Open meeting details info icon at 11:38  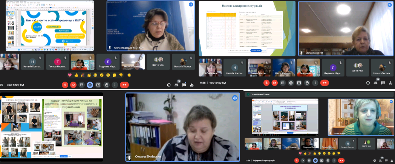368,83
